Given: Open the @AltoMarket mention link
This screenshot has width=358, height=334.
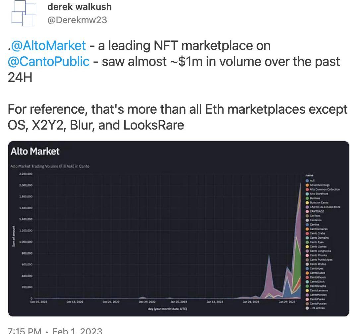Looking at the screenshot, I should point(48,46).
